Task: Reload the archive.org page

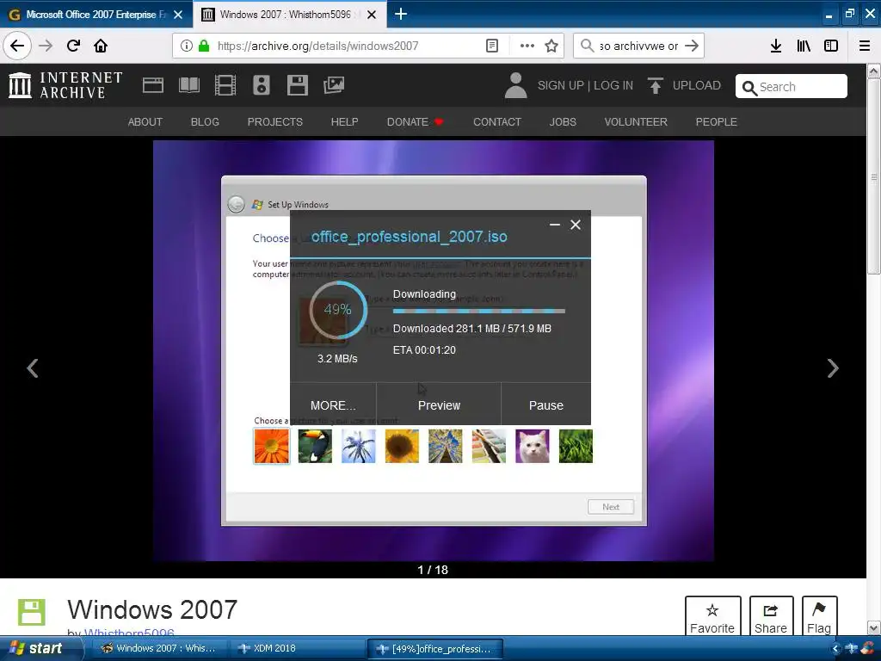Action: (x=74, y=46)
